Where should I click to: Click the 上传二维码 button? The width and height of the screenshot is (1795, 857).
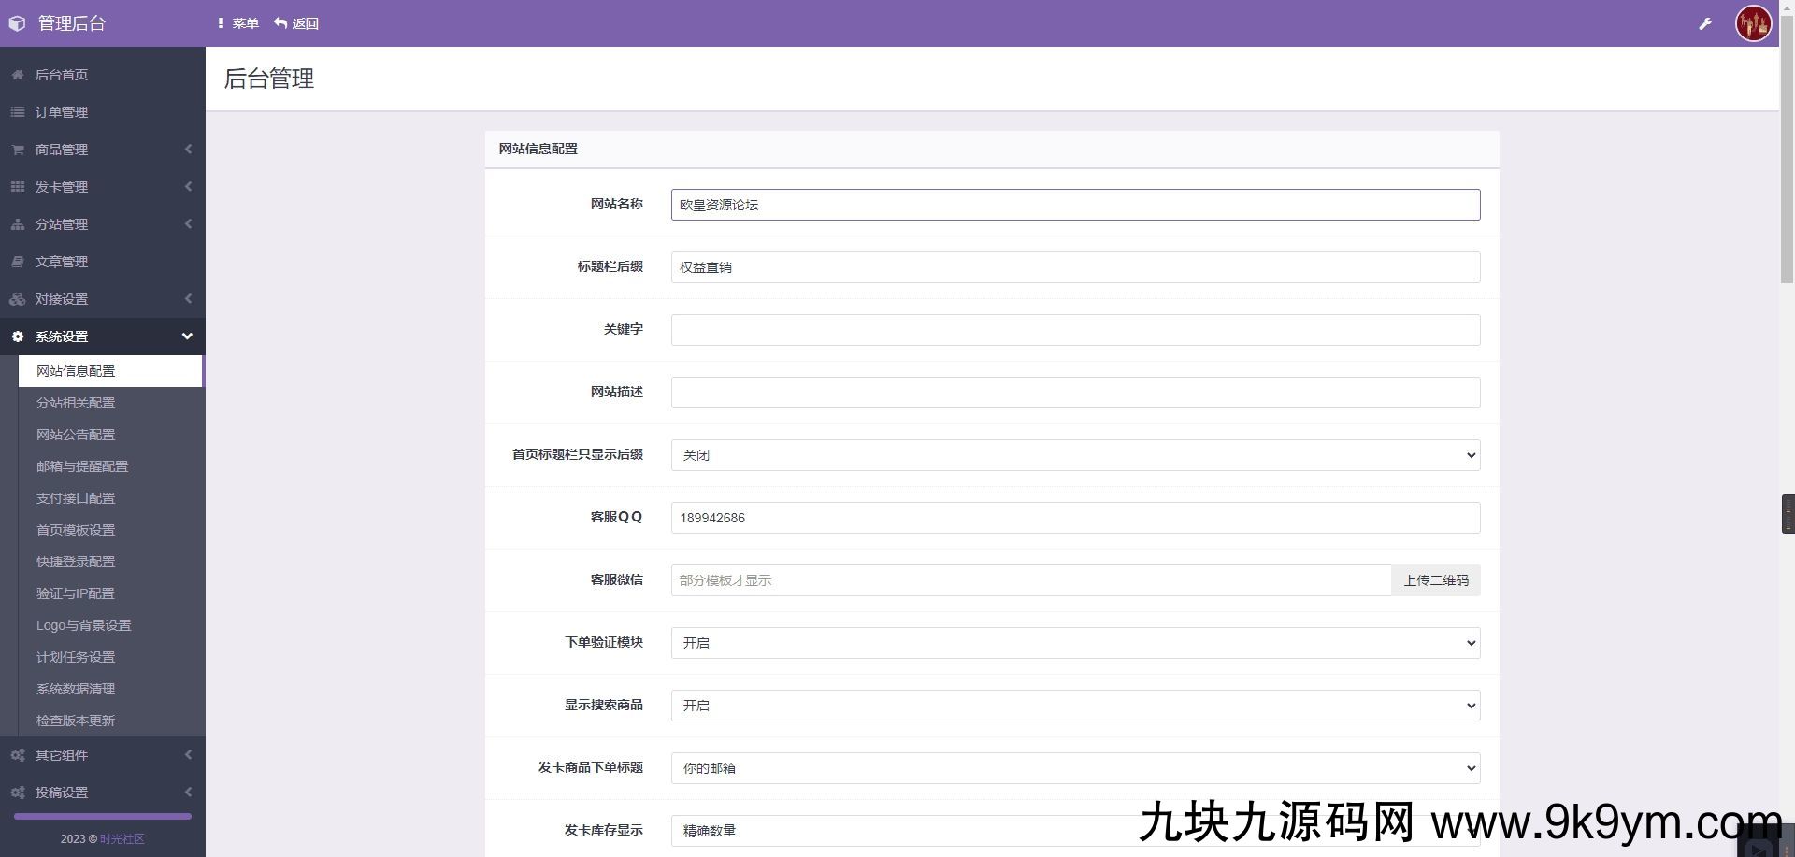click(x=1435, y=580)
